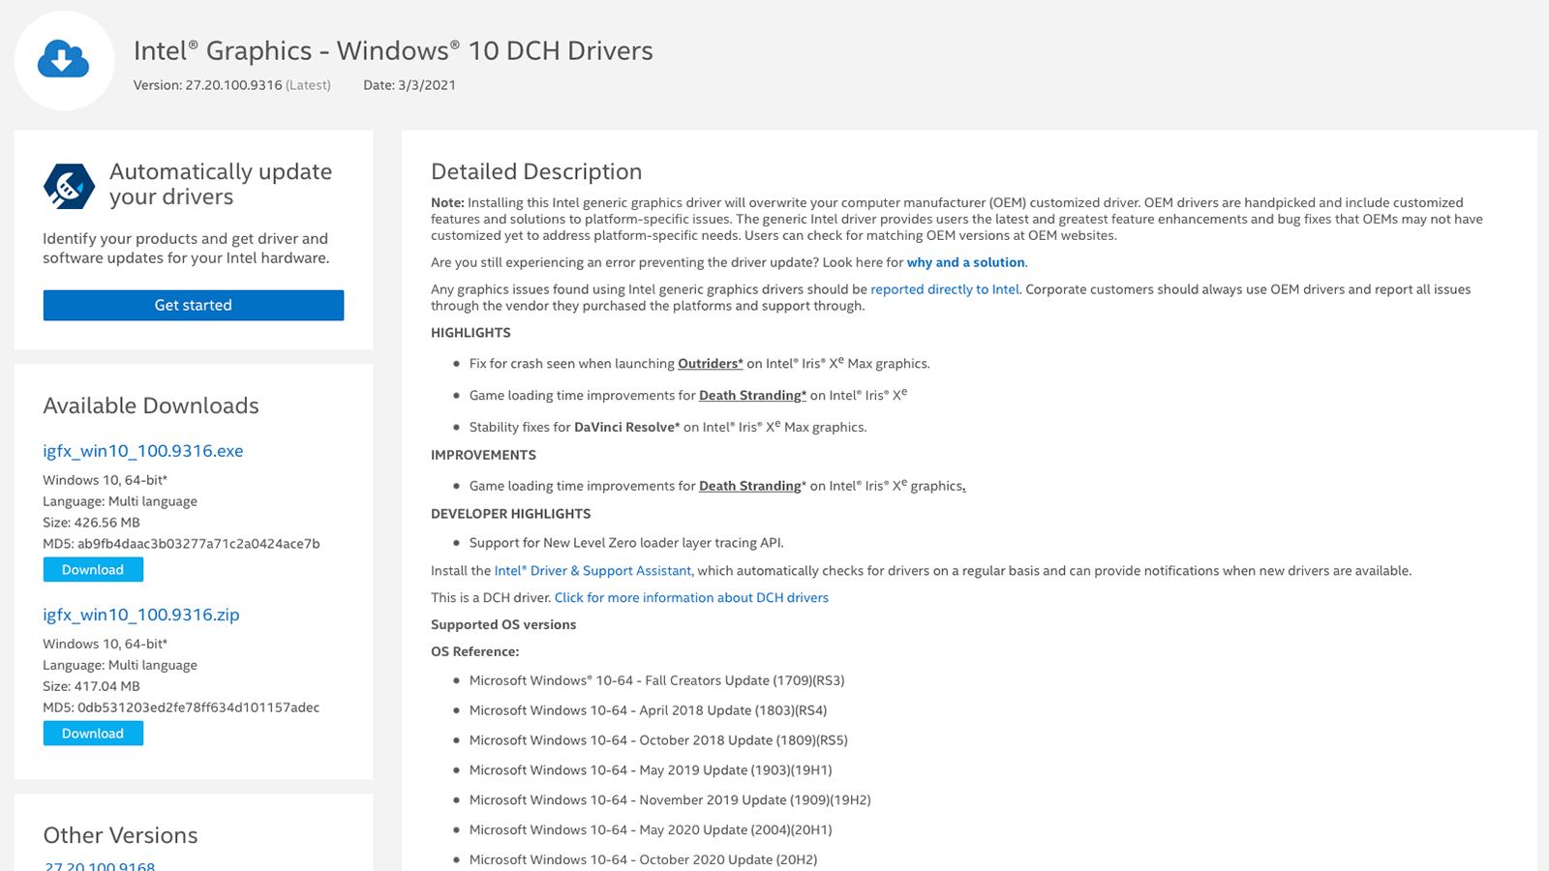Click the DEVELOPER HIGHLIGHTS section label
This screenshot has height=871, width=1549.
(x=510, y=514)
